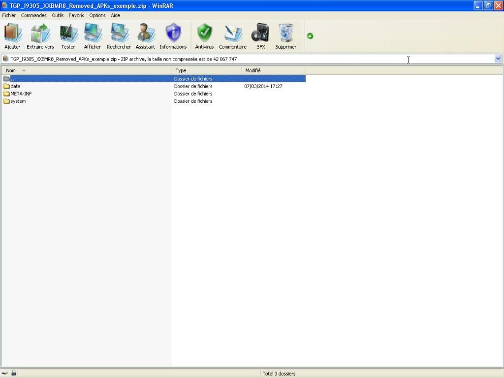The height and width of the screenshot is (378, 504).
Task: Click the archive path address field
Action: click(252, 59)
